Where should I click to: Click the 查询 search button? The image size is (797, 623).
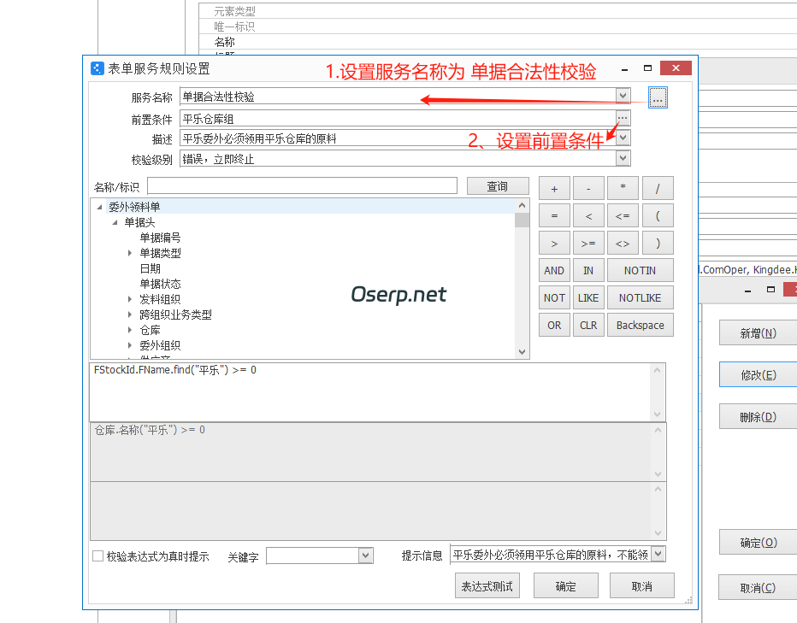(x=498, y=185)
